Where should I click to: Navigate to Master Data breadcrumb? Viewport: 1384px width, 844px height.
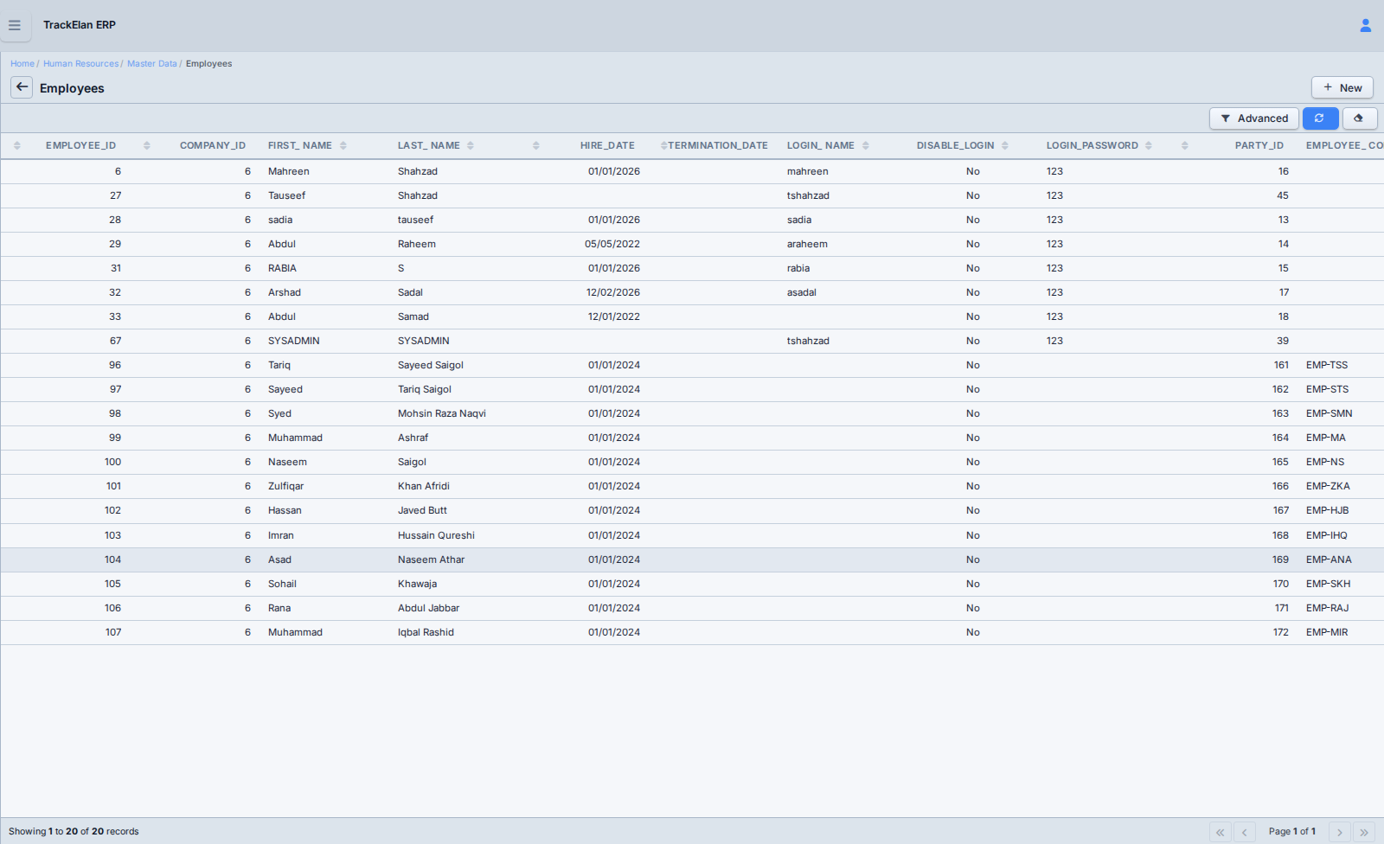[151, 64]
